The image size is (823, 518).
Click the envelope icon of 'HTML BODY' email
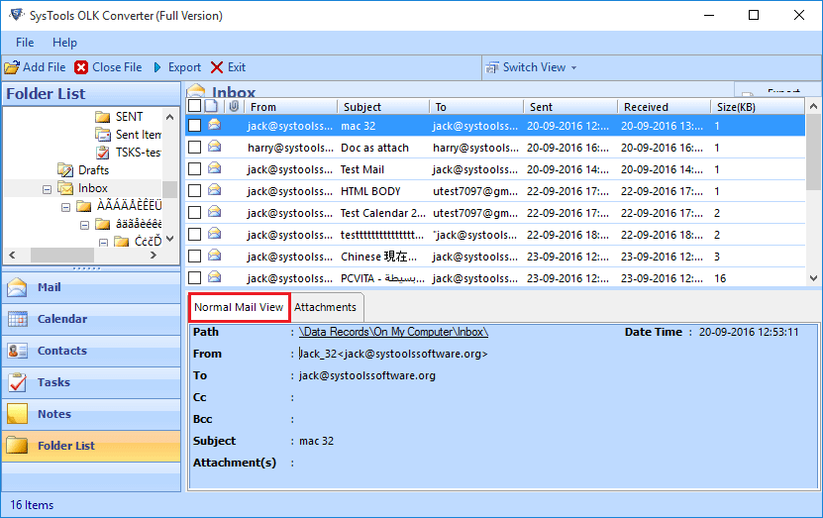pyautogui.click(x=214, y=190)
